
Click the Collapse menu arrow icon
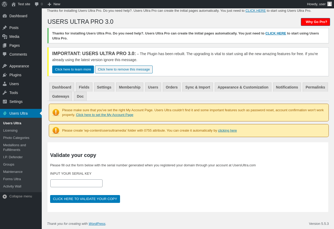(x=5, y=196)
